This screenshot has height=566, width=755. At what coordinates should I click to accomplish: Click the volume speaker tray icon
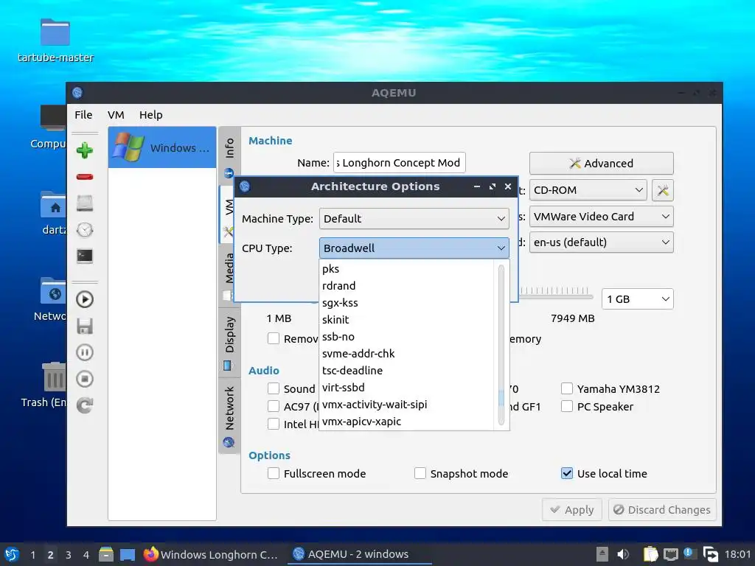[x=623, y=554]
